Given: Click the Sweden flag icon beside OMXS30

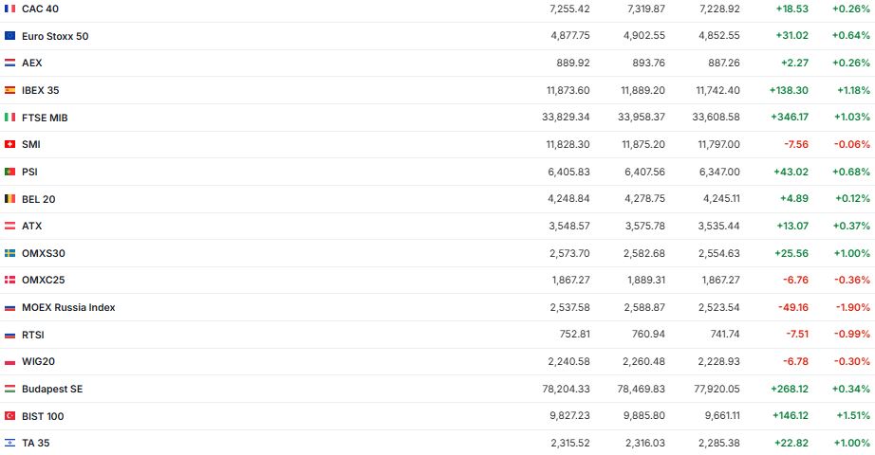Looking at the screenshot, I should point(10,253).
